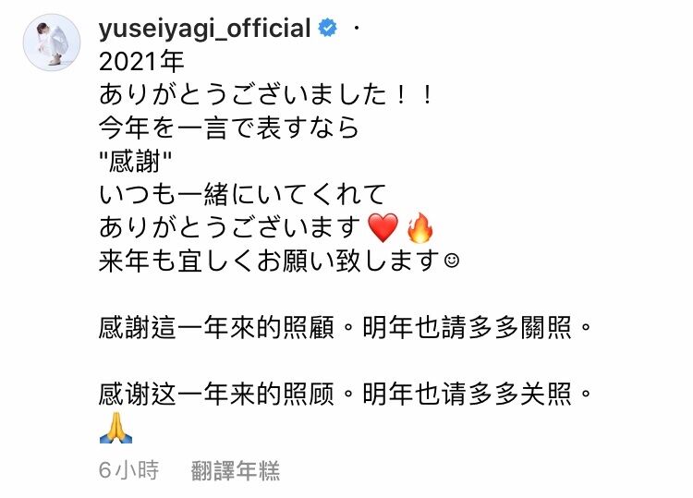
Task: Open the yuseiyagi_official profile avatar
Action: coord(52,43)
